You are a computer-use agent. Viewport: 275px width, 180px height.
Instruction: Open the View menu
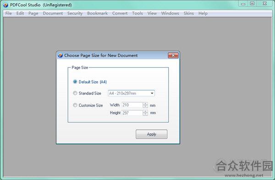(x=152, y=13)
